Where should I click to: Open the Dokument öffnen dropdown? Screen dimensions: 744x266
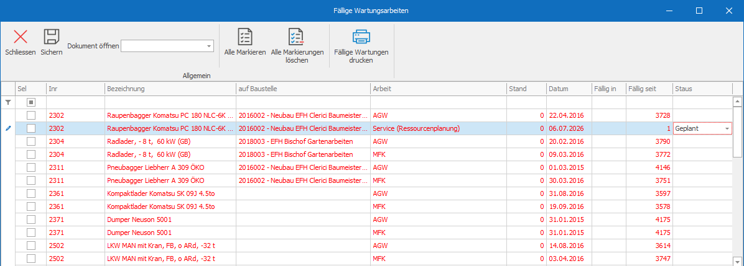pyautogui.click(x=209, y=46)
